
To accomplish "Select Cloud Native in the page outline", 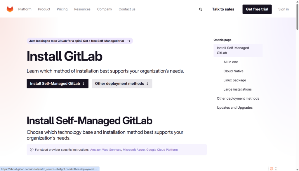I will pos(233,71).
